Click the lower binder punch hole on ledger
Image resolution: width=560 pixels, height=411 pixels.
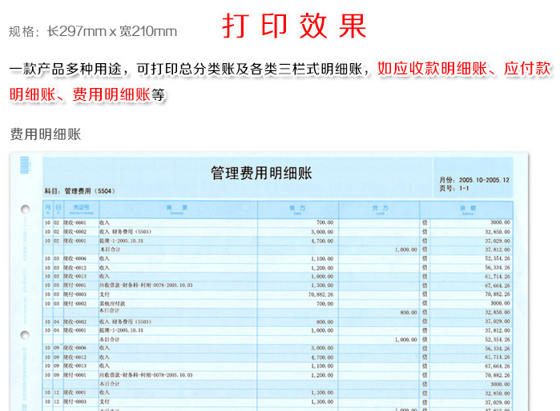click(x=25, y=335)
